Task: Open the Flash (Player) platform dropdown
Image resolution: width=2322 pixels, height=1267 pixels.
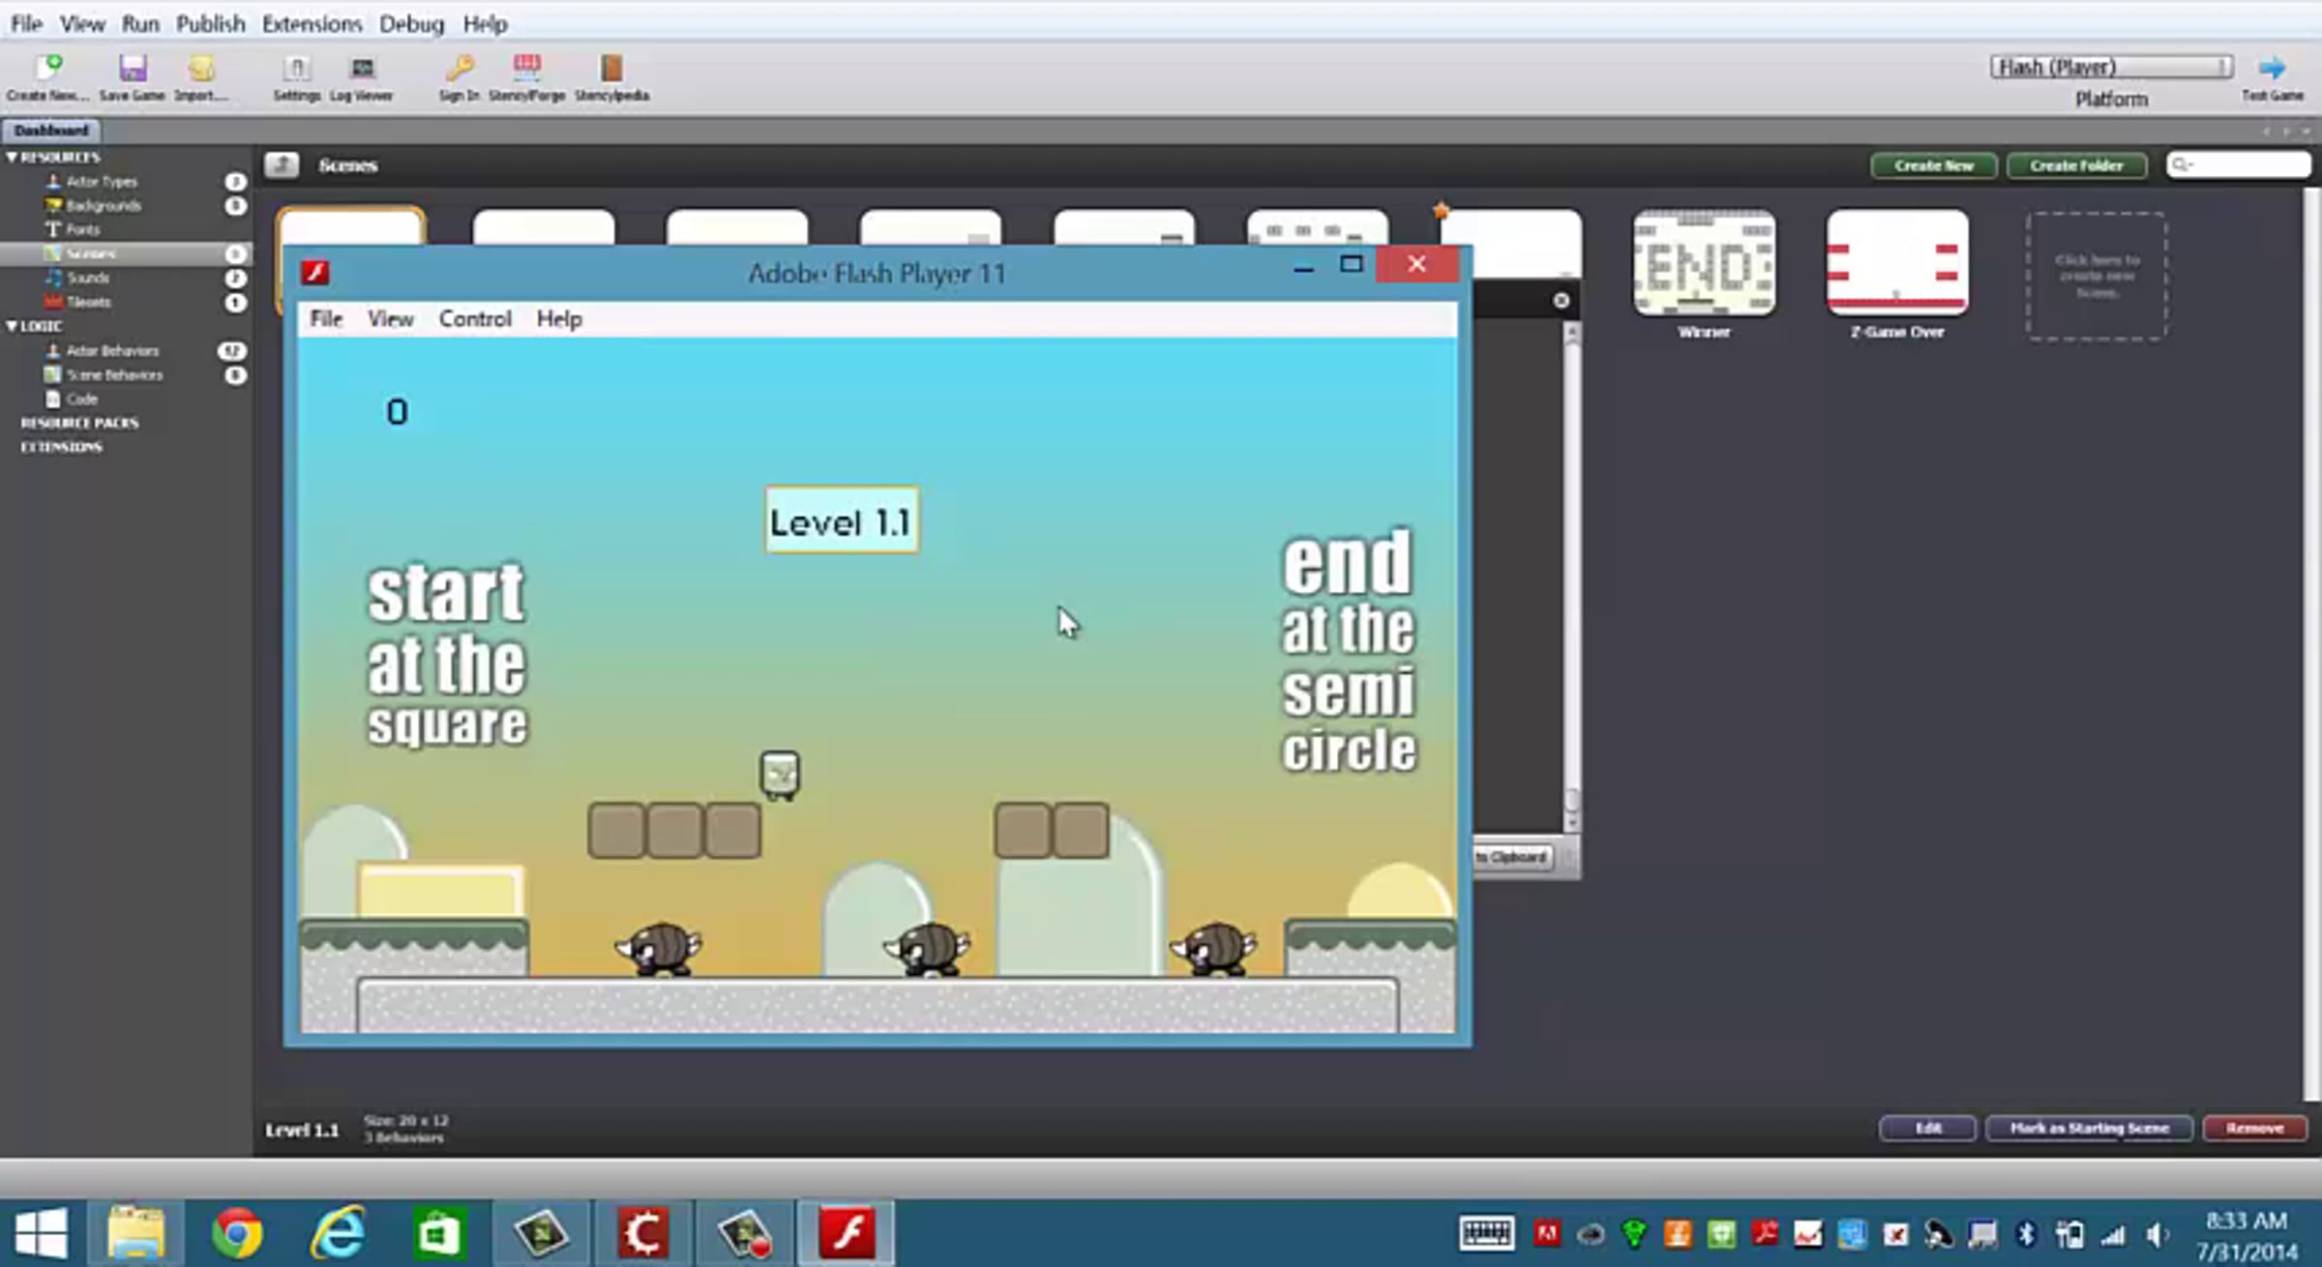Action: [x=2111, y=67]
